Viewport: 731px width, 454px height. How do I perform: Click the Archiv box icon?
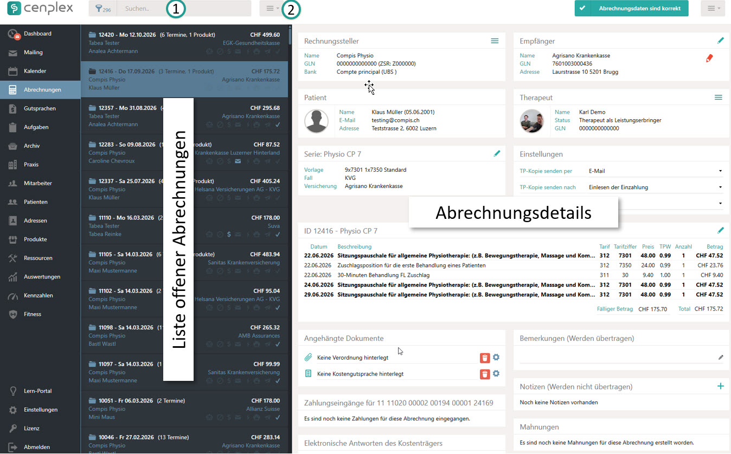click(x=13, y=146)
